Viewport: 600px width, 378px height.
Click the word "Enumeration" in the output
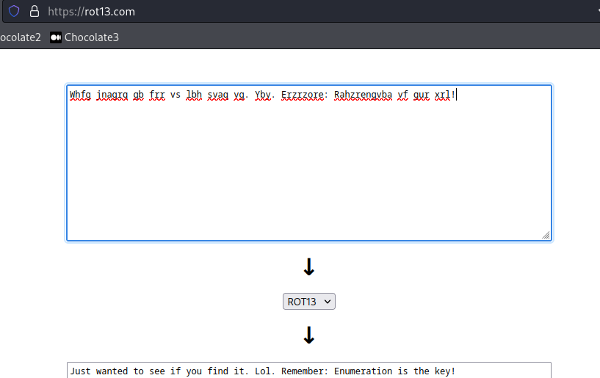point(363,371)
